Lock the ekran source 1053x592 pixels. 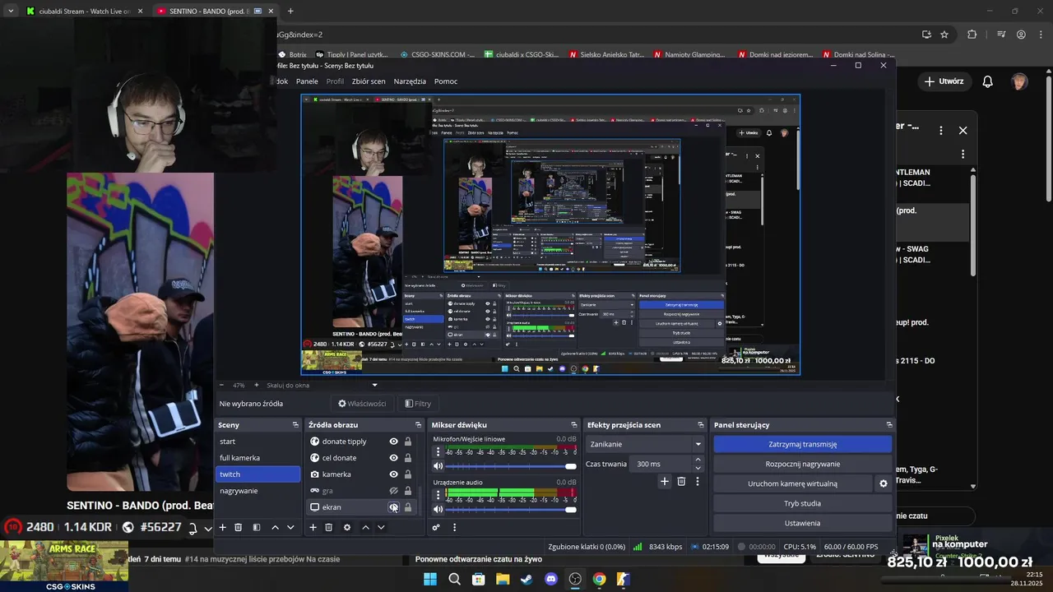pyautogui.click(x=407, y=507)
